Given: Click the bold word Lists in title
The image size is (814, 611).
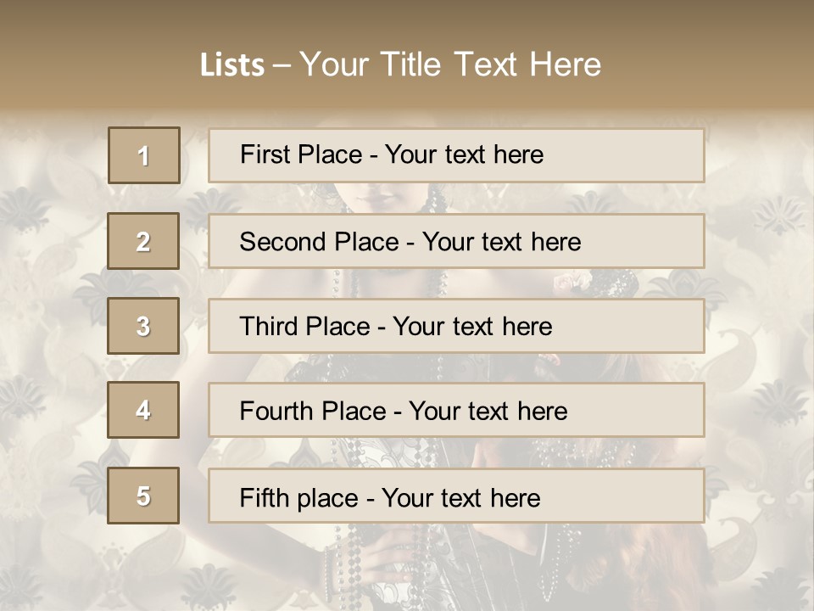Looking at the screenshot, I should pyautogui.click(x=231, y=64).
